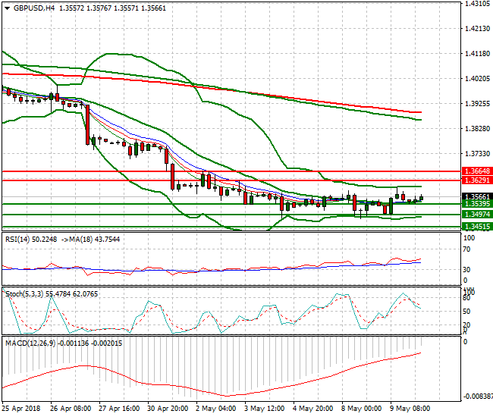This screenshot has height=417, width=493.
Task: Click the 1.37330 price scale label
Action: (477, 154)
